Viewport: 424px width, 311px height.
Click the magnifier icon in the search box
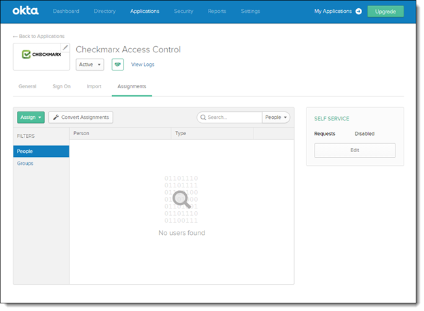(203, 117)
